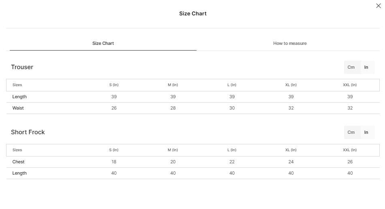Click the Trouser section heading
Image resolution: width=385 pixels, height=209 pixels.
click(22, 67)
